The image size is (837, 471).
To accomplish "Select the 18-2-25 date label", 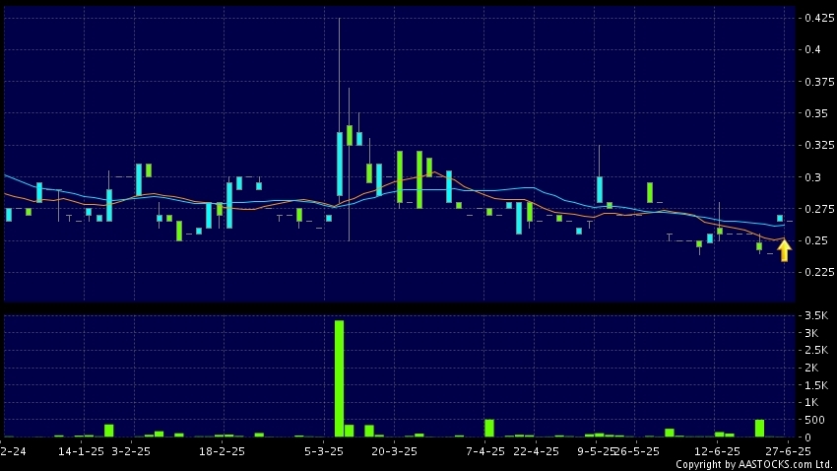I will 222,451.
